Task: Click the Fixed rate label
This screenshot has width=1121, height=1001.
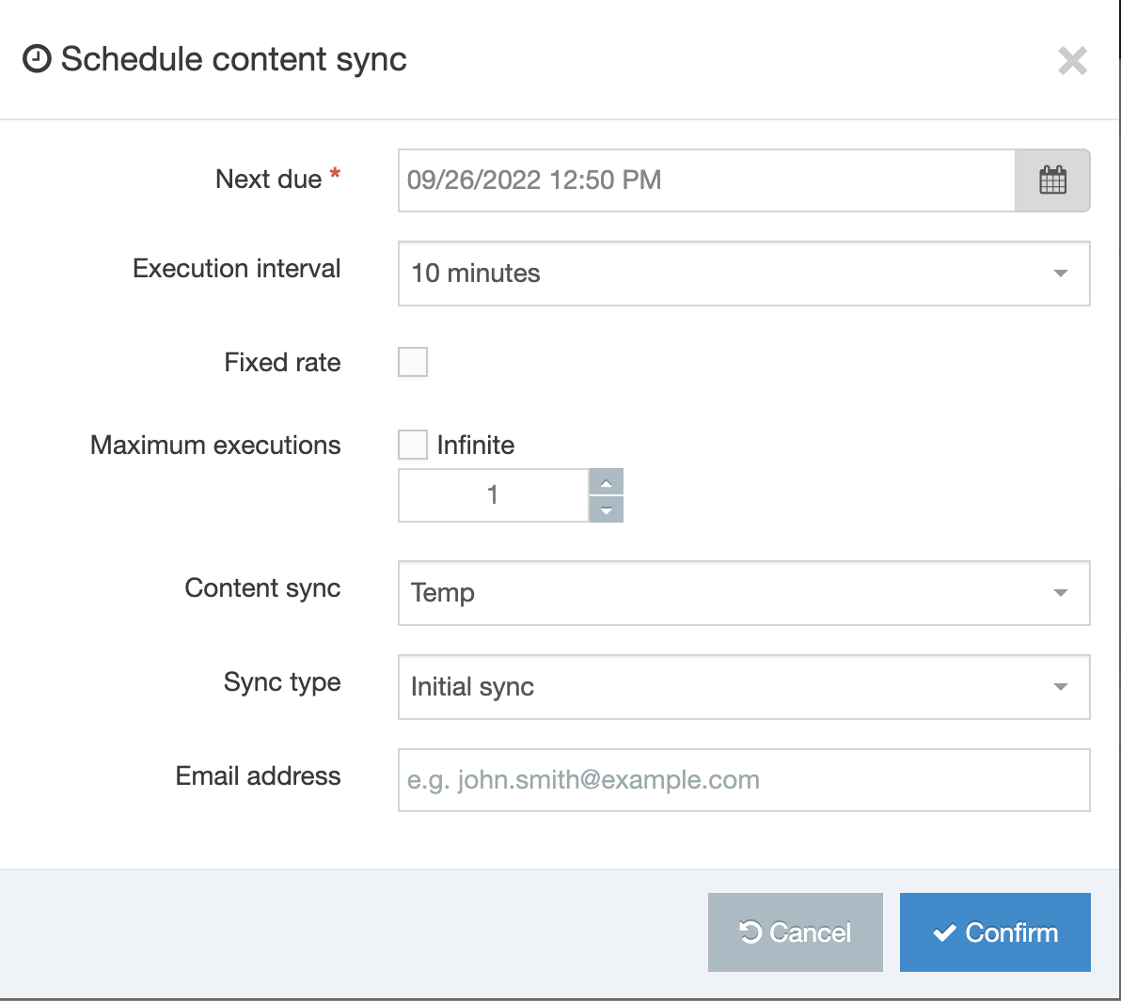Action: pyautogui.click(x=282, y=363)
